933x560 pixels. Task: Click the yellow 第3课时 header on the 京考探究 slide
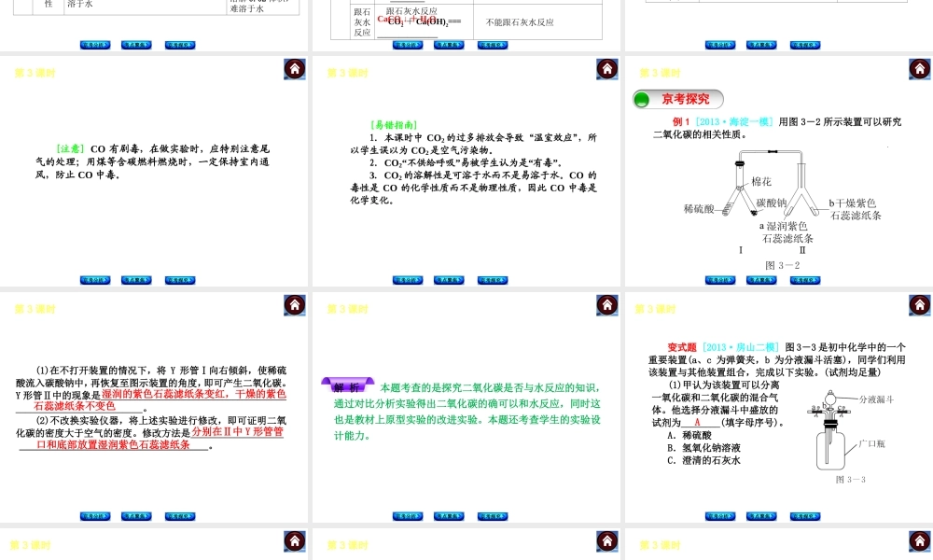[x=660, y=73]
